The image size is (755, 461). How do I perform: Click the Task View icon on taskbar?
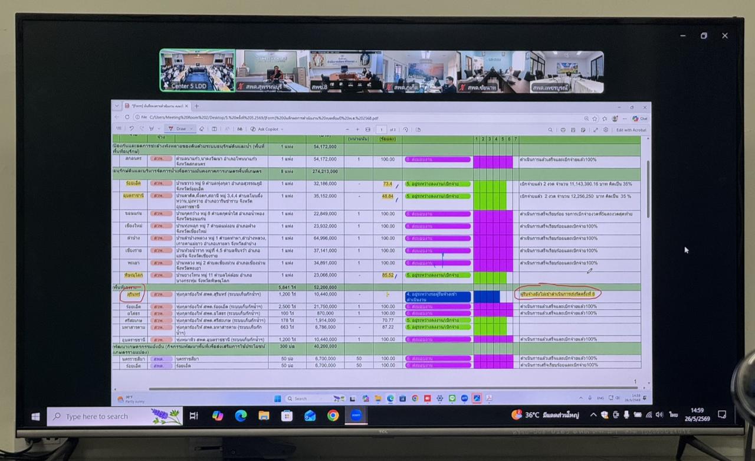pyautogui.click(x=194, y=416)
